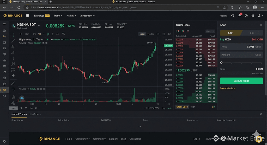This screenshot has height=145, width=267.
Task: Show asks-only order book view
Action: pyautogui.click(x=188, y=31)
